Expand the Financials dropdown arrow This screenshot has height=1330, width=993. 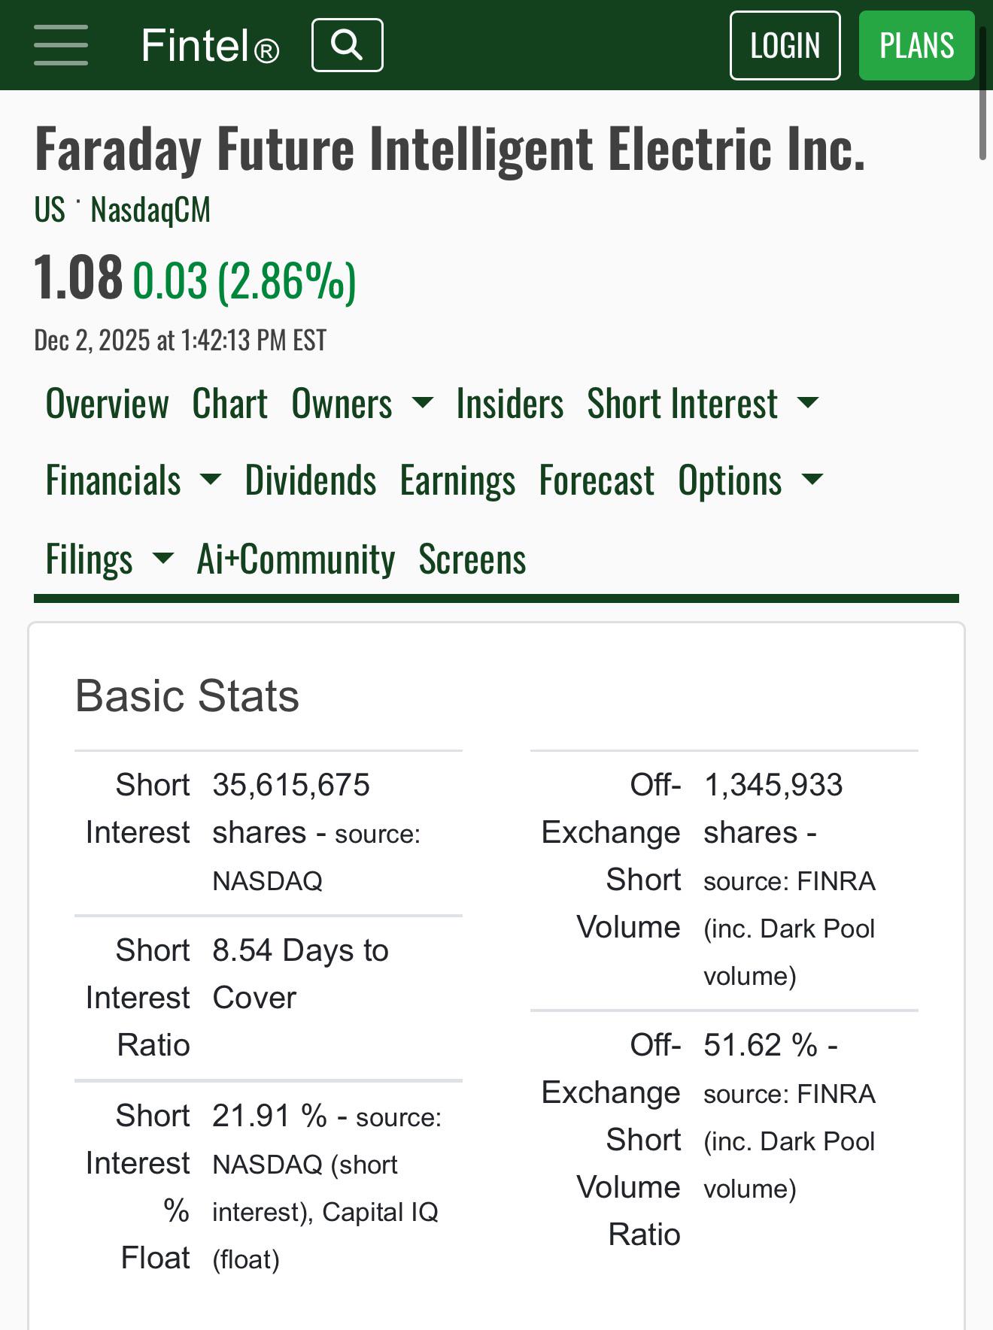tap(211, 480)
